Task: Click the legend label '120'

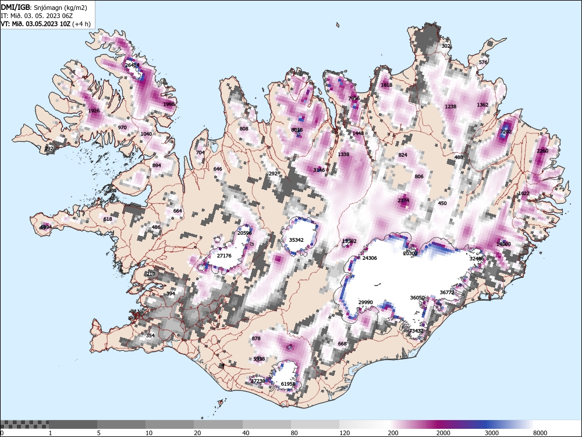Action: pyautogui.click(x=345, y=433)
